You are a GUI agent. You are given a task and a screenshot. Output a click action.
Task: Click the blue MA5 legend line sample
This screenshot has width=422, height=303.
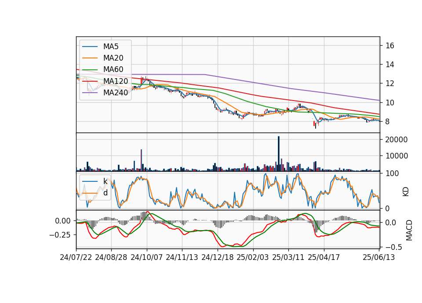[x=90, y=47]
